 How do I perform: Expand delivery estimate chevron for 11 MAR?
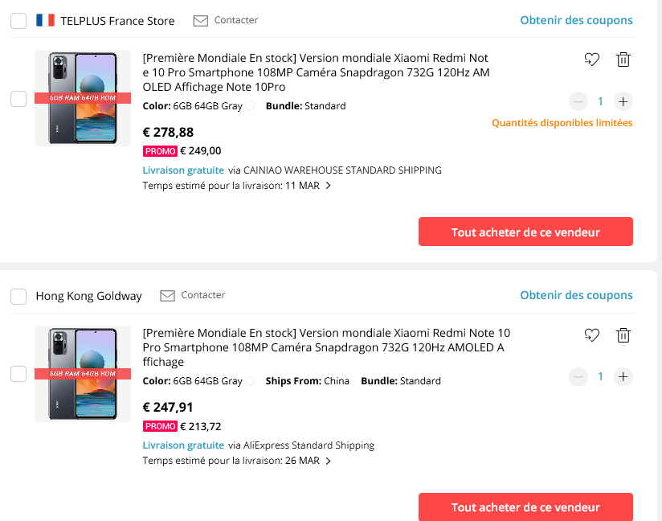click(x=328, y=186)
